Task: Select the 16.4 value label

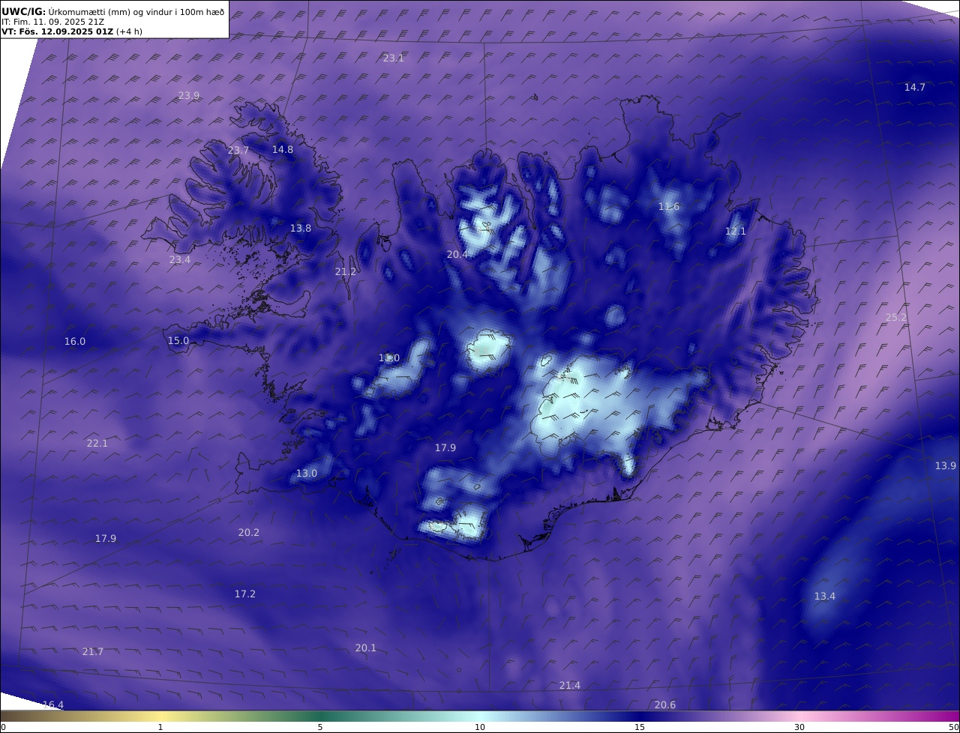Action: (53, 705)
